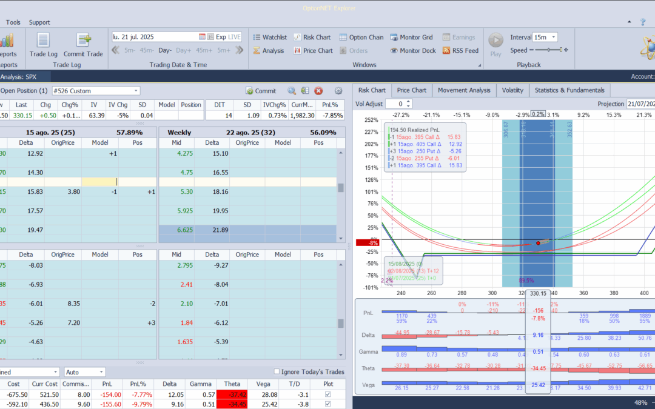This screenshot has height=409, width=655.
Task: Click the Play playback button
Action: click(496, 41)
